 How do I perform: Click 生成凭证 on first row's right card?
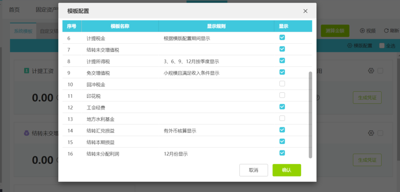click(367, 97)
